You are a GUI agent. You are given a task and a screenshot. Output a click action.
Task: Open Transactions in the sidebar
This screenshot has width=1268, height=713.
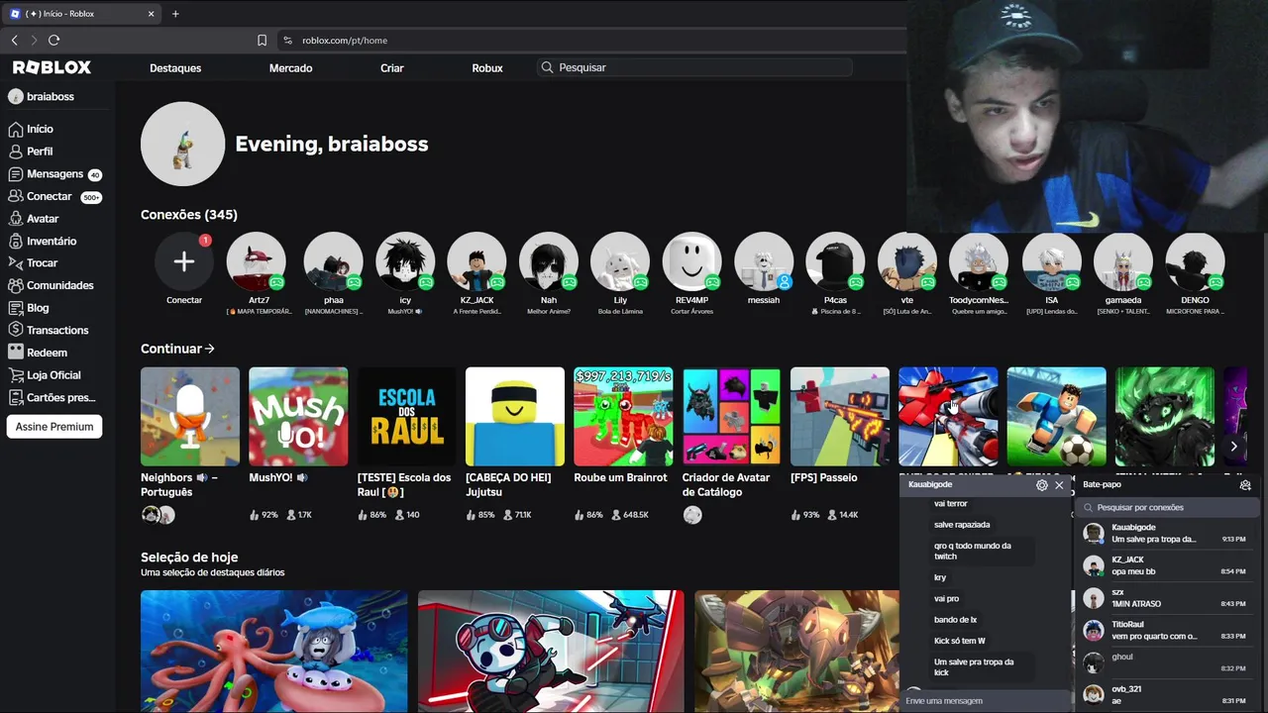48,330
